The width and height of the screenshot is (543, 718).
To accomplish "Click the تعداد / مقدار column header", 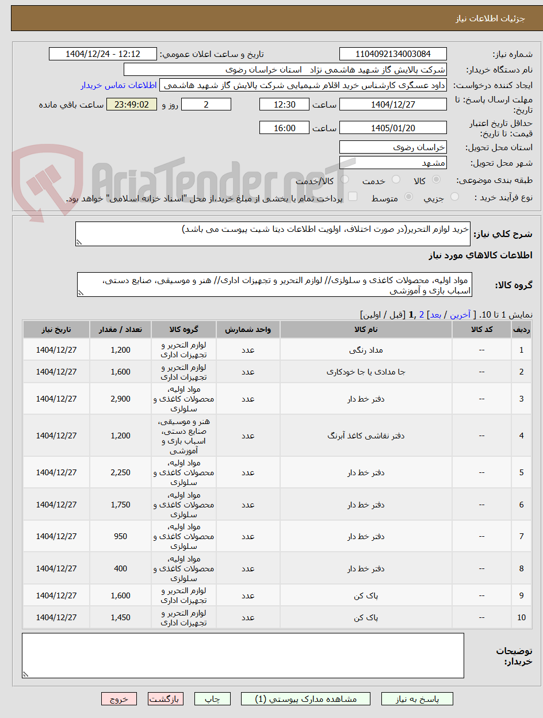I will click(121, 329).
